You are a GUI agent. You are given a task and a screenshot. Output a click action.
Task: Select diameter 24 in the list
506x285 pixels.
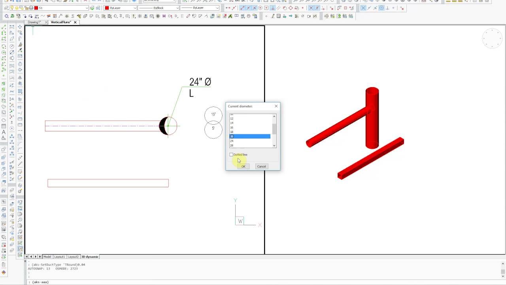coord(250,141)
